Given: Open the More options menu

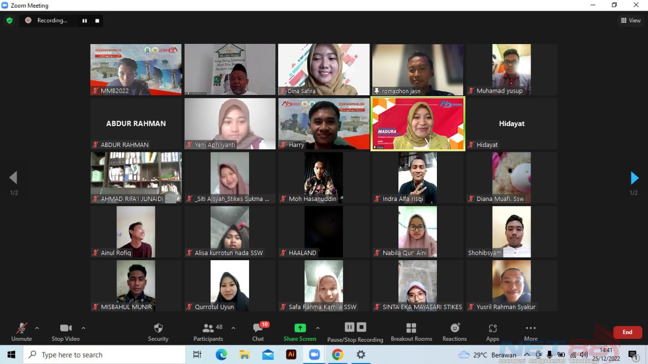Looking at the screenshot, I should 531,332.
